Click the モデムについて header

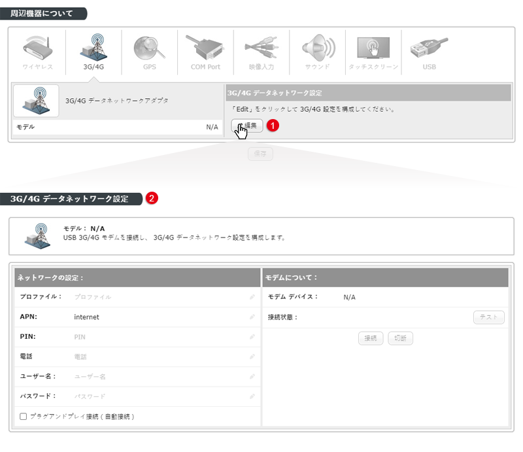point(385,277)
